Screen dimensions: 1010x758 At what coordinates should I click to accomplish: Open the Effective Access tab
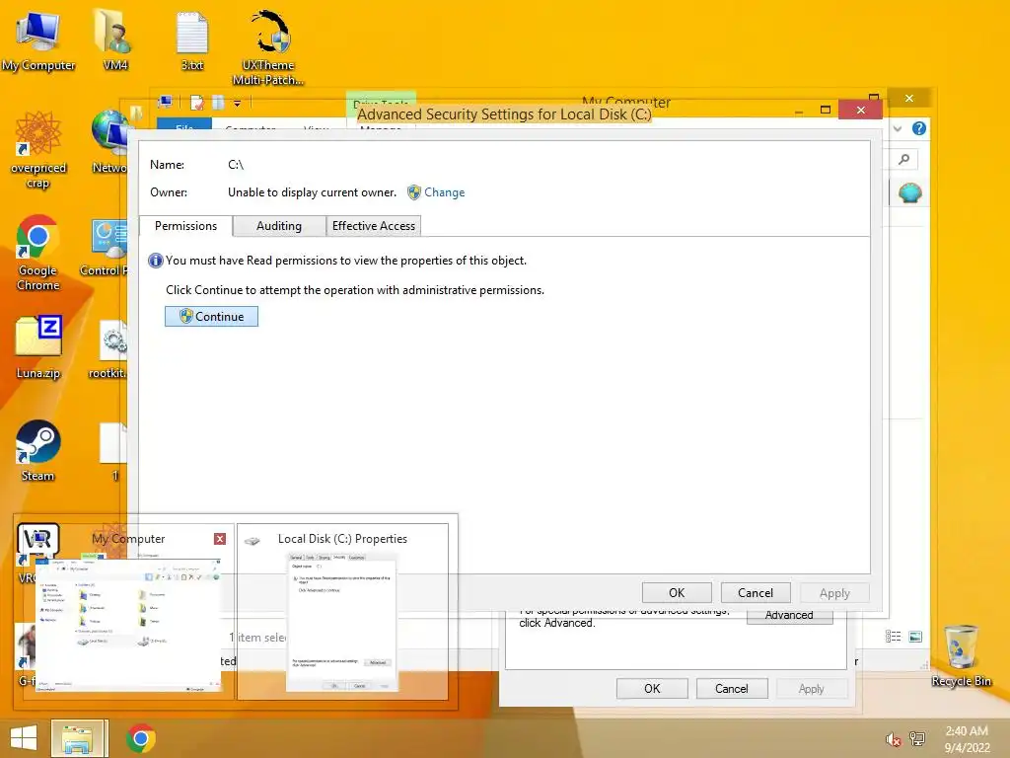tap(374, 226)
